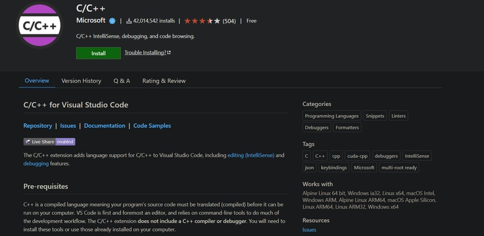
Task: Open the Microsoft publisher page
Action: [x=91, y=21]
